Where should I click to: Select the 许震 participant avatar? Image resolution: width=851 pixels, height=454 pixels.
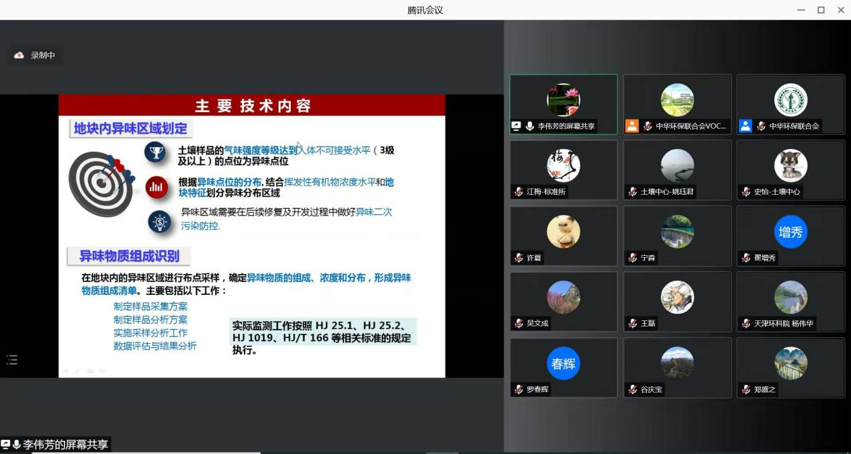tap(563, 232)
